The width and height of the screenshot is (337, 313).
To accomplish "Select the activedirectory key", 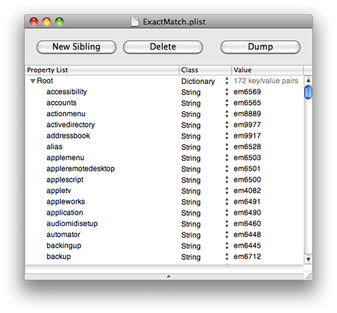I will tap(71, 125).
